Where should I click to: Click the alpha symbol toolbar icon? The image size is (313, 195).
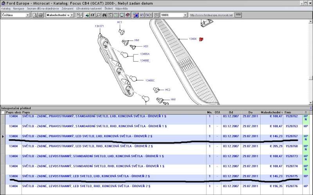pyautogui.click(x=92, y=15)
